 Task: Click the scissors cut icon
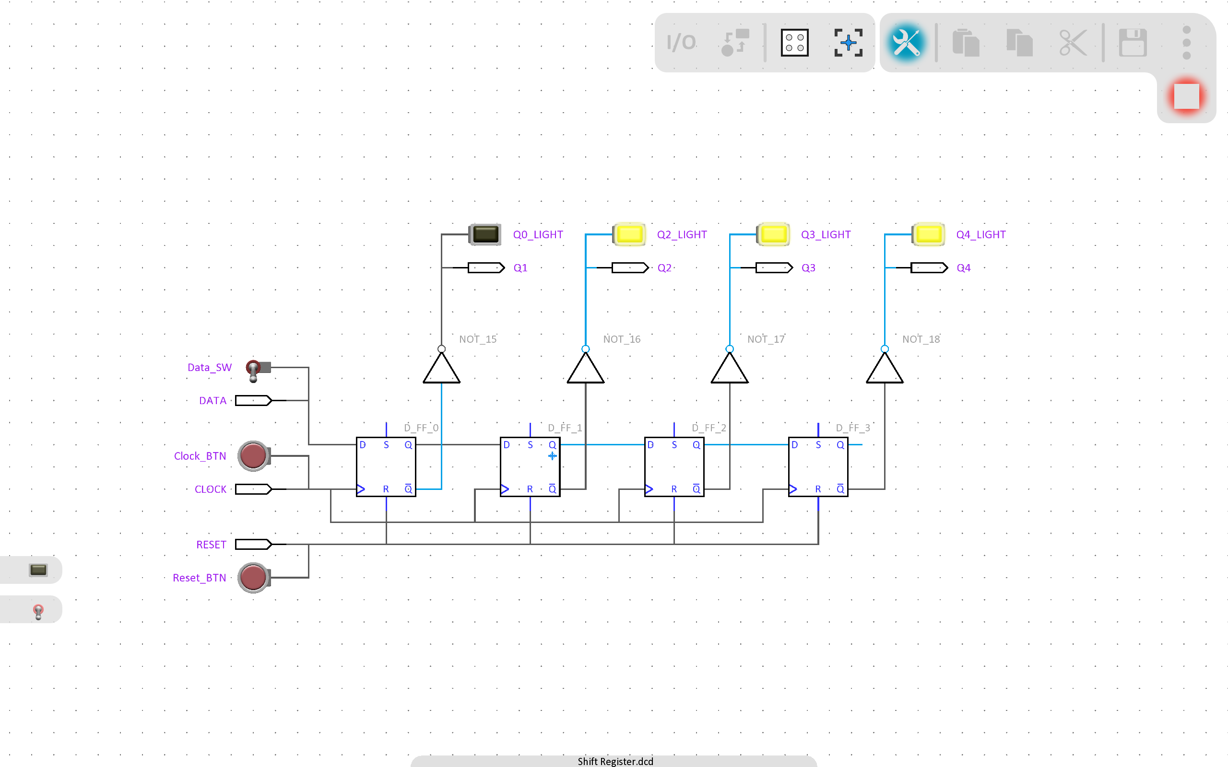click(1073, 43)
